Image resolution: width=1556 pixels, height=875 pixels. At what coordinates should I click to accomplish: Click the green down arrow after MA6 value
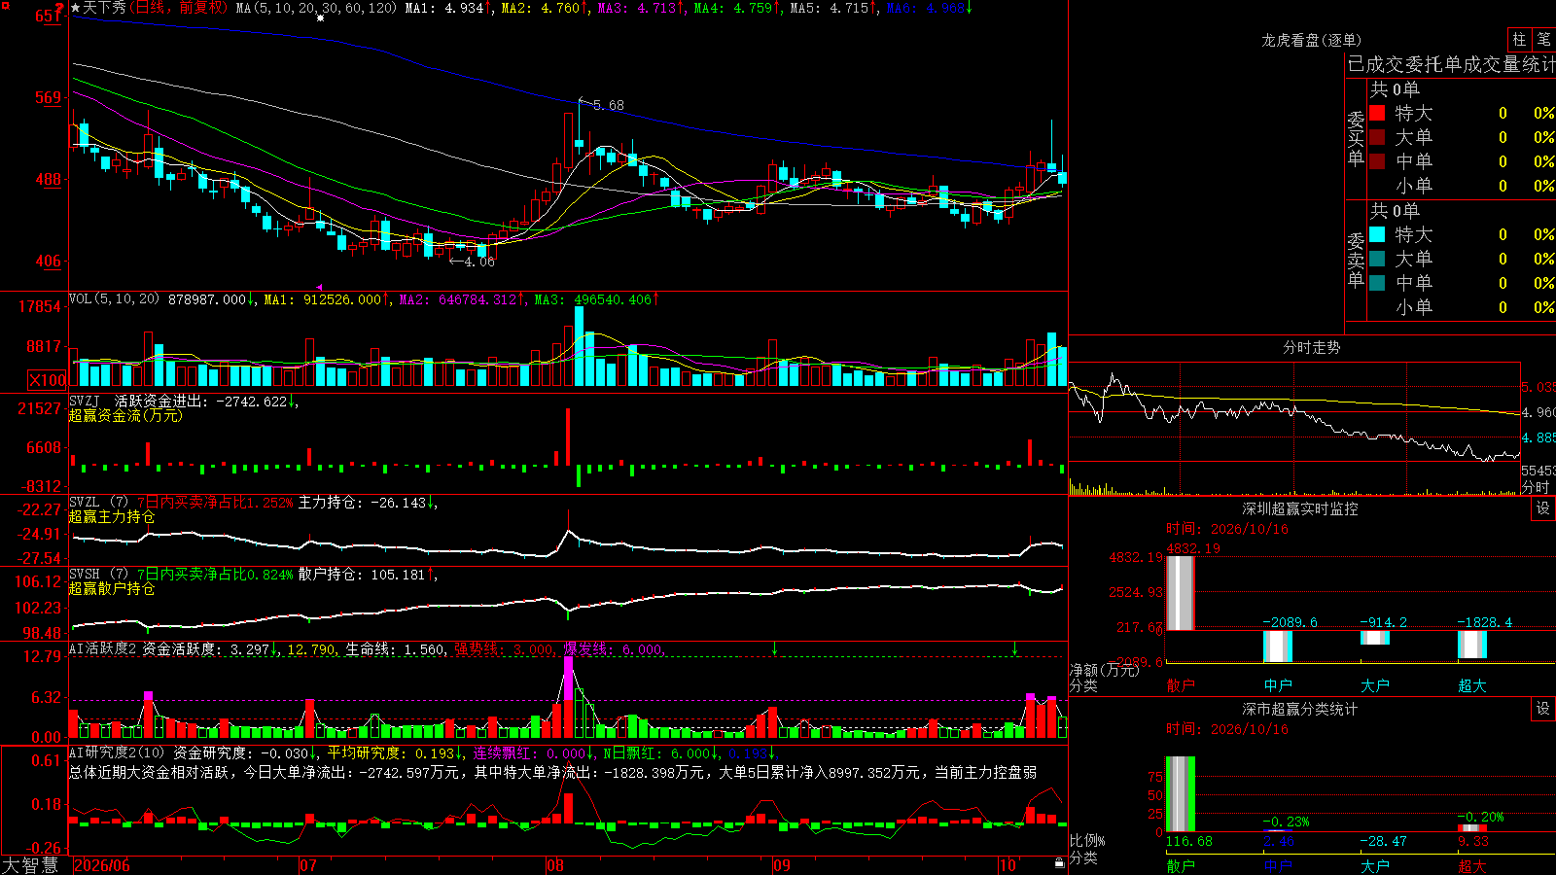tap(968, 8)
